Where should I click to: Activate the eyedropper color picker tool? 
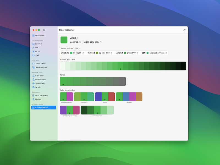coord(184,30)
